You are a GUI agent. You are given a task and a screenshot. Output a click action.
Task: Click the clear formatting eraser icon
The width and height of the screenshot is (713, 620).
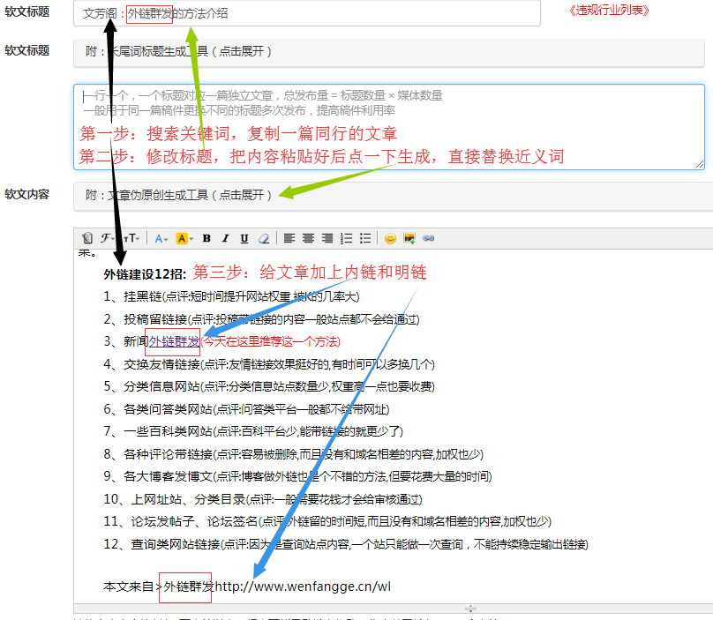[x=263, y=238]
